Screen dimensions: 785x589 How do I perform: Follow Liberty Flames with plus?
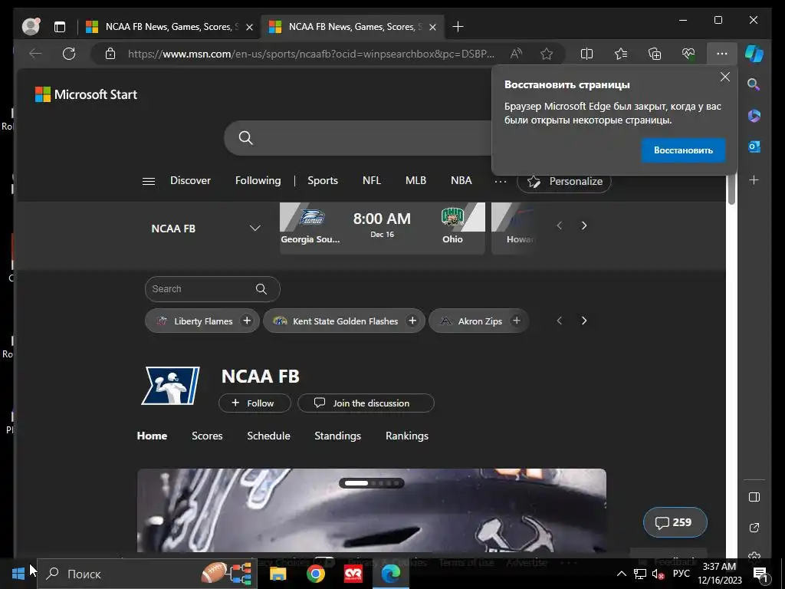coord(247,321)
